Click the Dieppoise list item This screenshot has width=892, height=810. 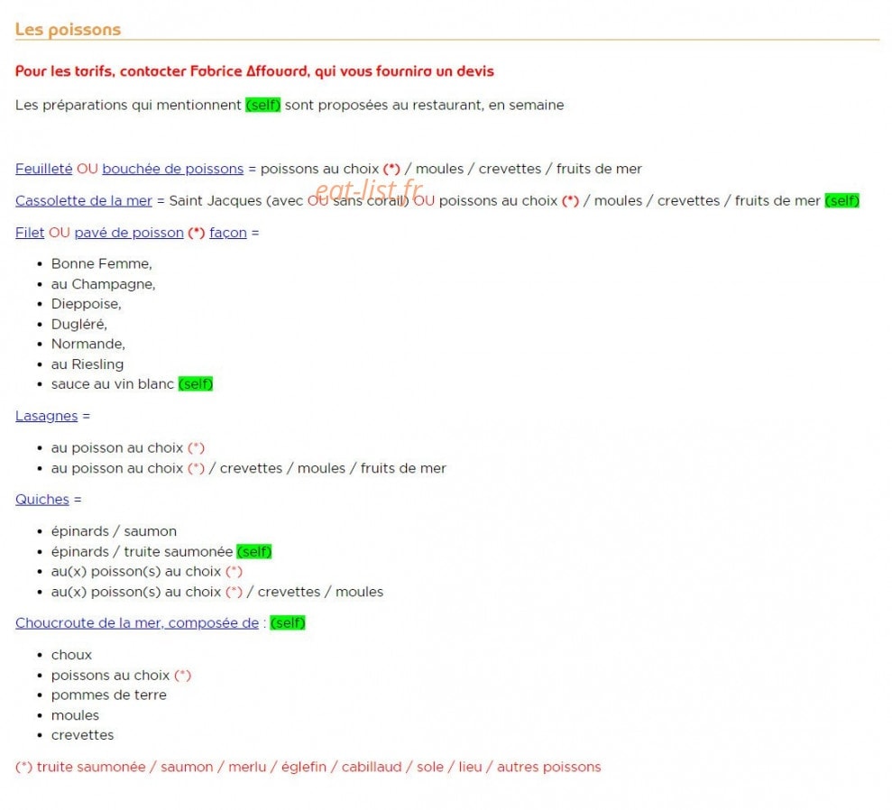click(87, 304)
